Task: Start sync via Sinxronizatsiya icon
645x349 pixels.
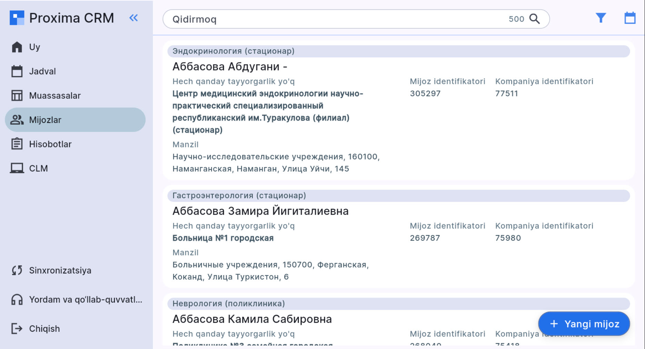Action: click(17, 270)
